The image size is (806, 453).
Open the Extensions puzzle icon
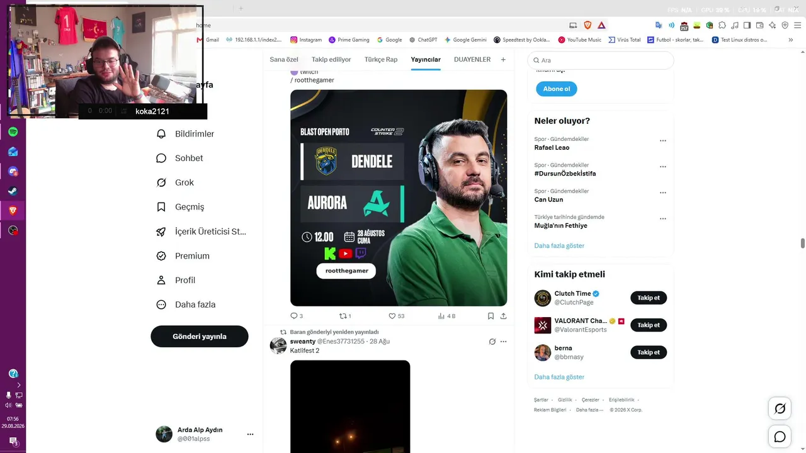(x=722, y=25)
